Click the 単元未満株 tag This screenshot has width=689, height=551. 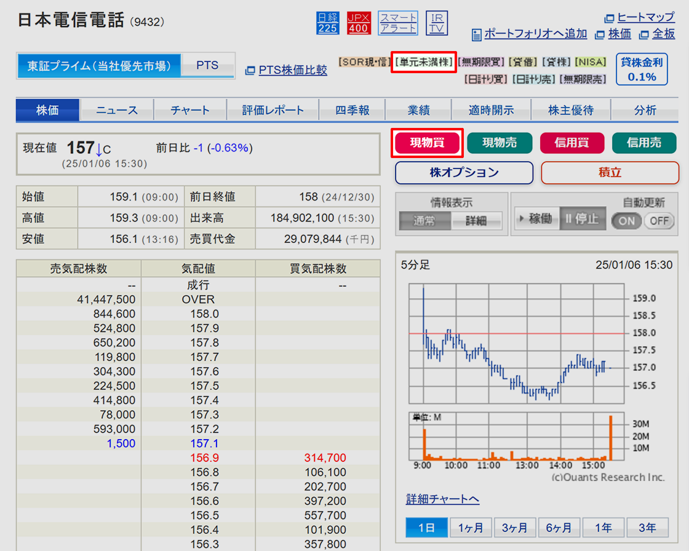click(424, 62)
